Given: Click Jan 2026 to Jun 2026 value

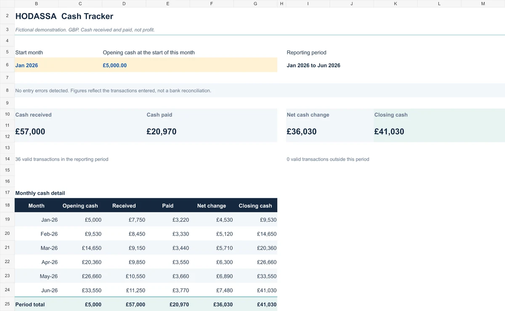Looking at the screenshot, I should (x=314, y=65).
